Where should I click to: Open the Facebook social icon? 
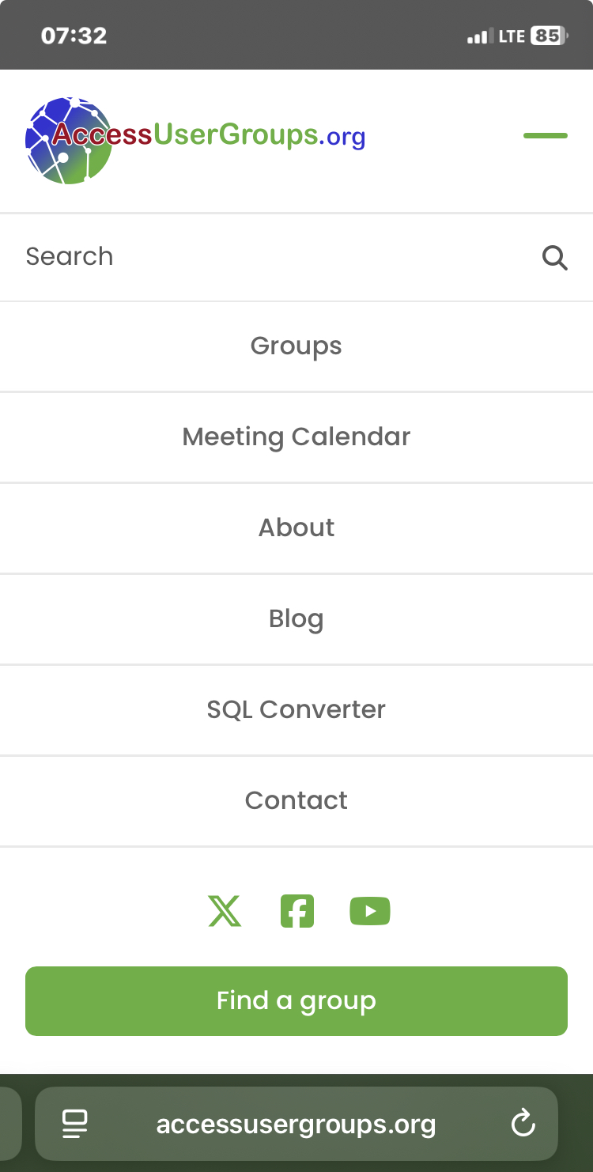click(x=297, y=911)
